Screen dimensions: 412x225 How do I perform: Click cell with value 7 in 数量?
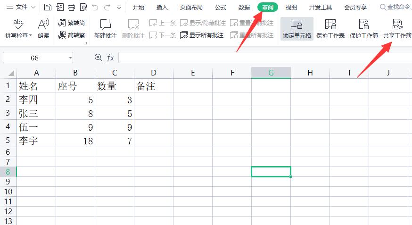tap(115, 141)
